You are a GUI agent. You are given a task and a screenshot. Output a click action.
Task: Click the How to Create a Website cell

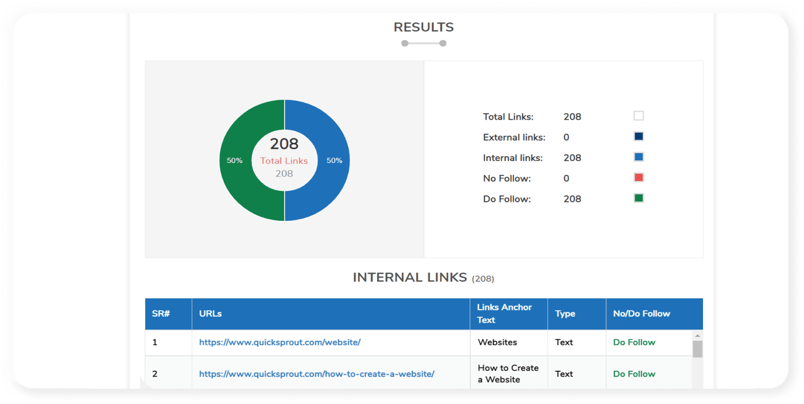tap(508, 374)
